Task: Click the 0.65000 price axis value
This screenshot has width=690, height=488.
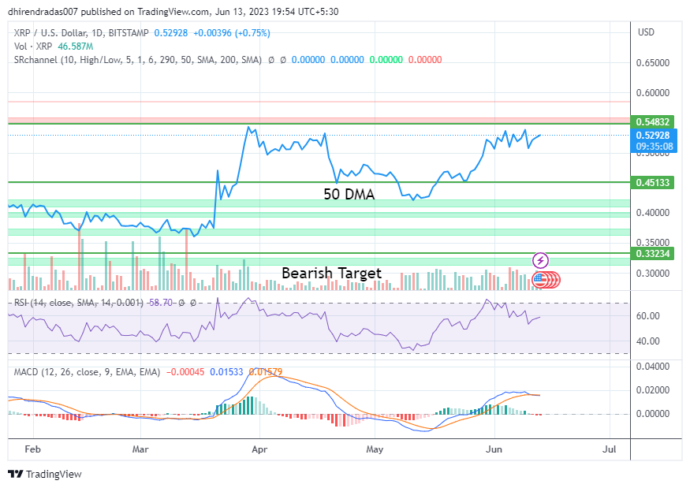Action: tap(654, 62)
